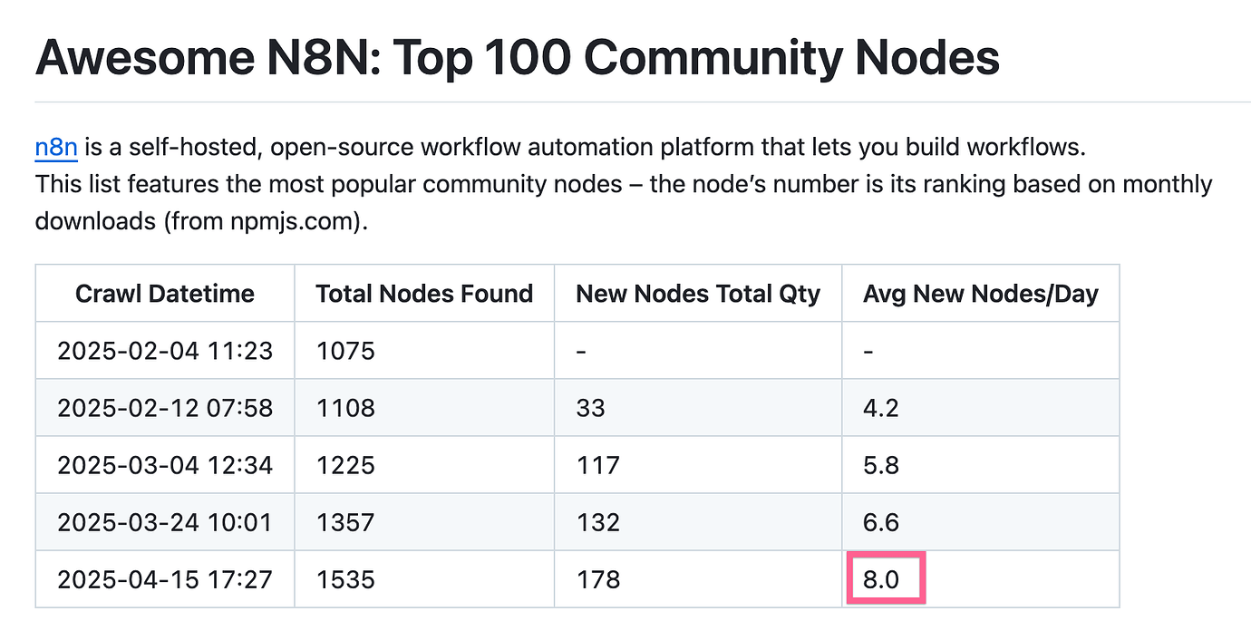Click the Total Nodes Found header
Viewport: 1251px width, 640px height.
(423, 294)
